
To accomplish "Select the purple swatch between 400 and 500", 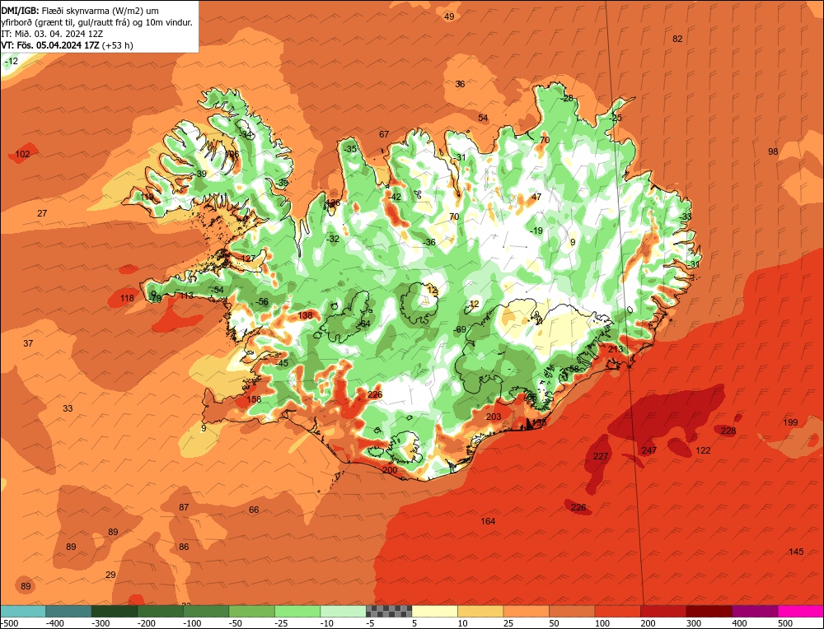I will tap(755, 611).
